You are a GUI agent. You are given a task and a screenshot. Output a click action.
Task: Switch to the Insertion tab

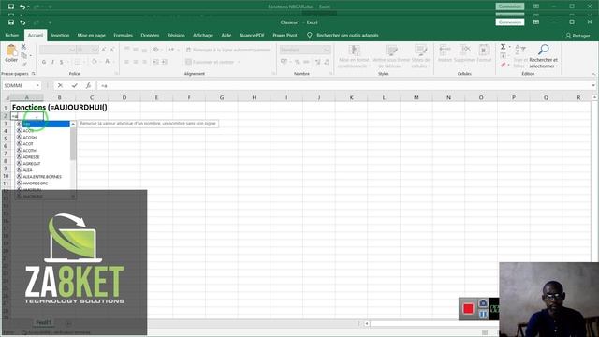click(60, 36)
